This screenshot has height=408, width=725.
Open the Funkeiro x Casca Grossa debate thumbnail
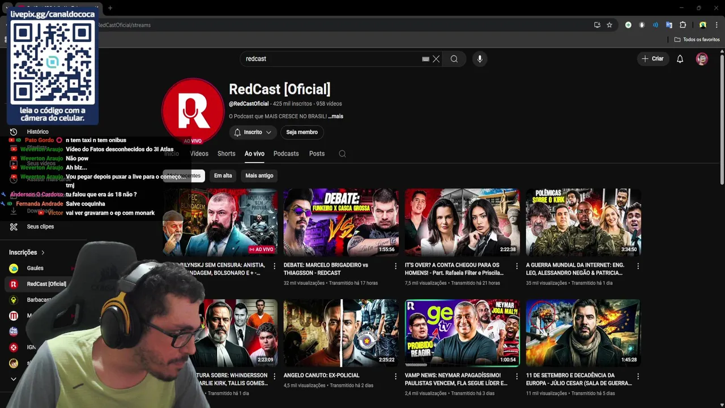(x=341, y=222)
